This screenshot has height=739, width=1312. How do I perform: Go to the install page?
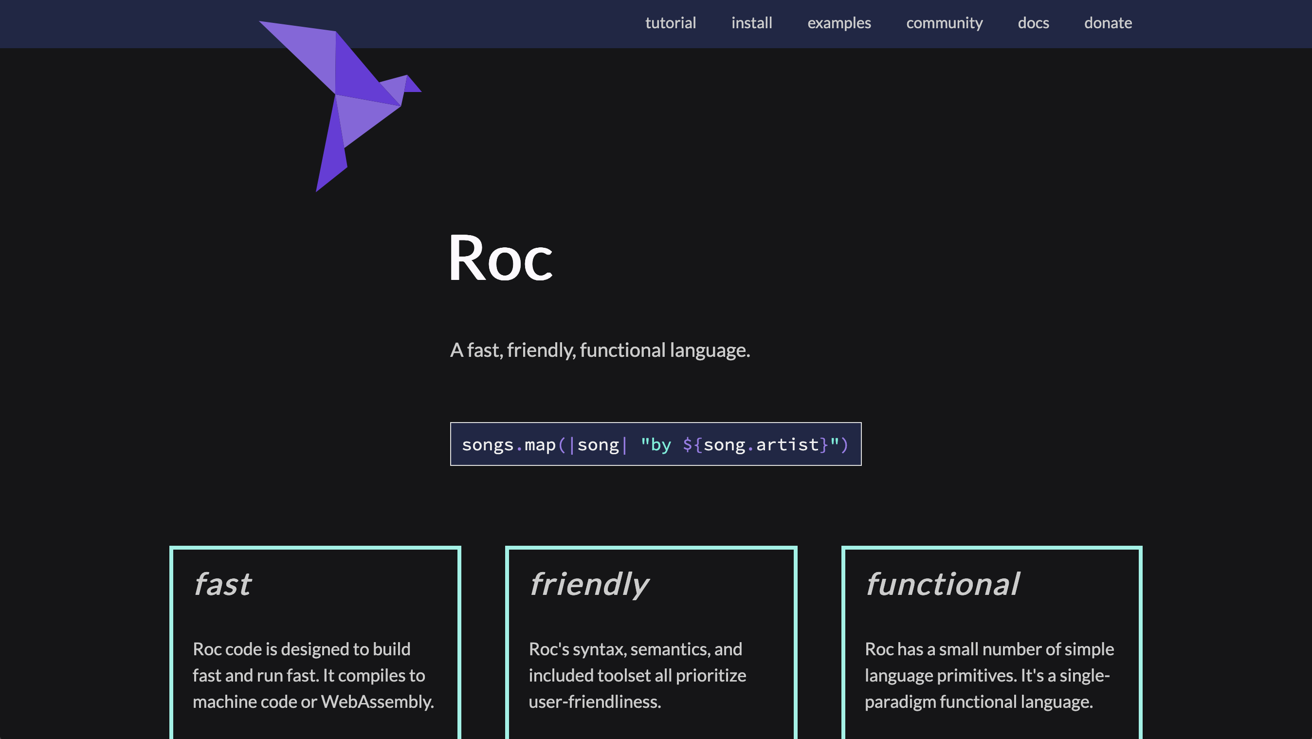[x=751, y=23]
